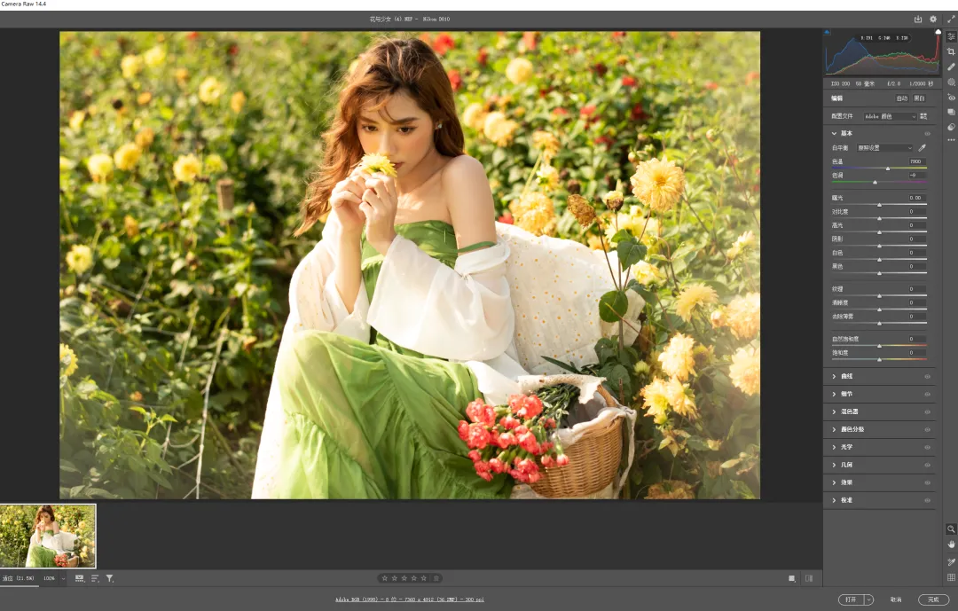Click the 色温 value field 7900
Viewport: 958px width, 611px height.
coord(915,161)
